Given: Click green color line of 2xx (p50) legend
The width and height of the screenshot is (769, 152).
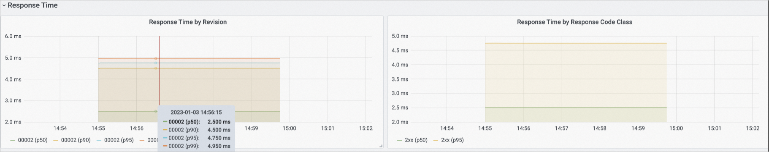Looking at the screenshot, I should click(x=399, y=140).
